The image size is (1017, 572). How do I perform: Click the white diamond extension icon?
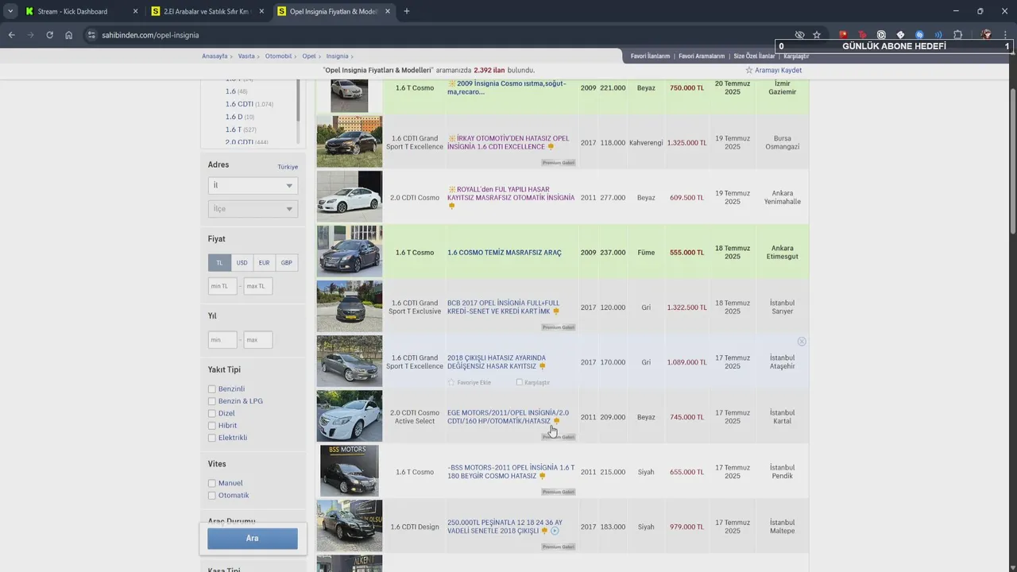(x=900, y=35)
